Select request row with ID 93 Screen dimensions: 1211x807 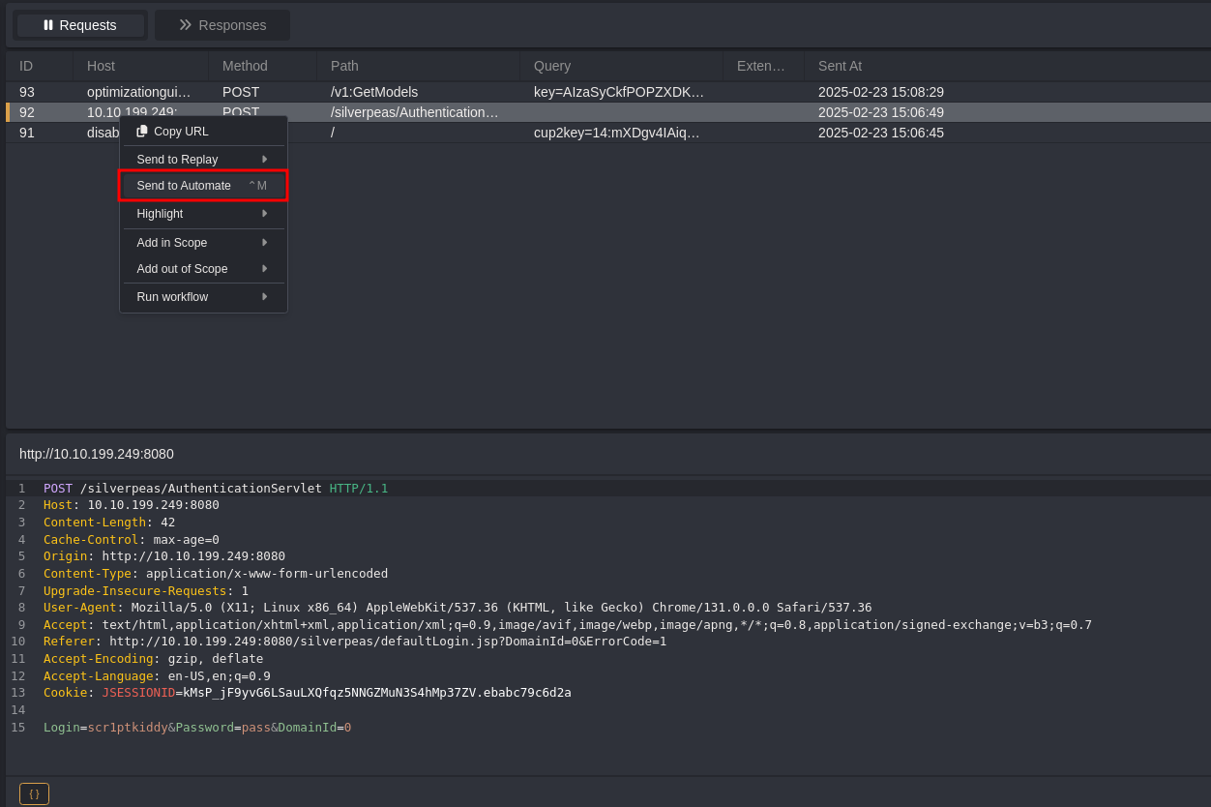tap(608, 92)
